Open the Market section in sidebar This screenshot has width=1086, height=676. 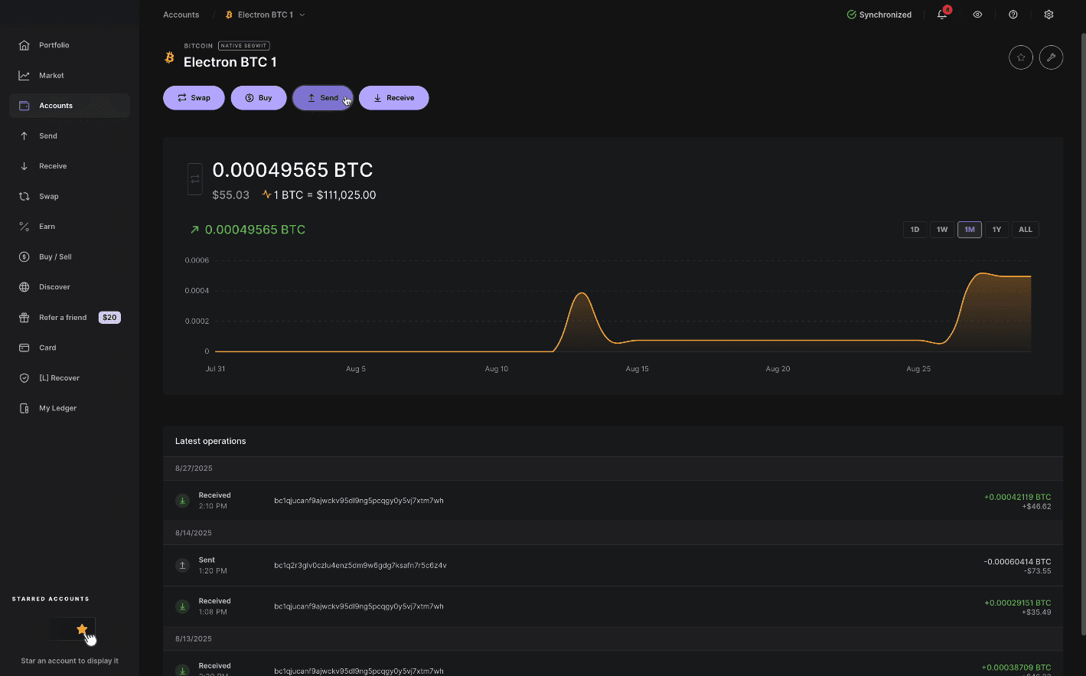(x=69, y=75)
